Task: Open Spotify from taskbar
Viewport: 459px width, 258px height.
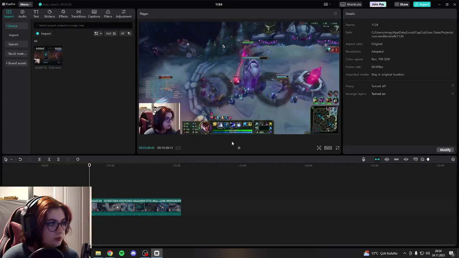Action: (x=122, y=253)
